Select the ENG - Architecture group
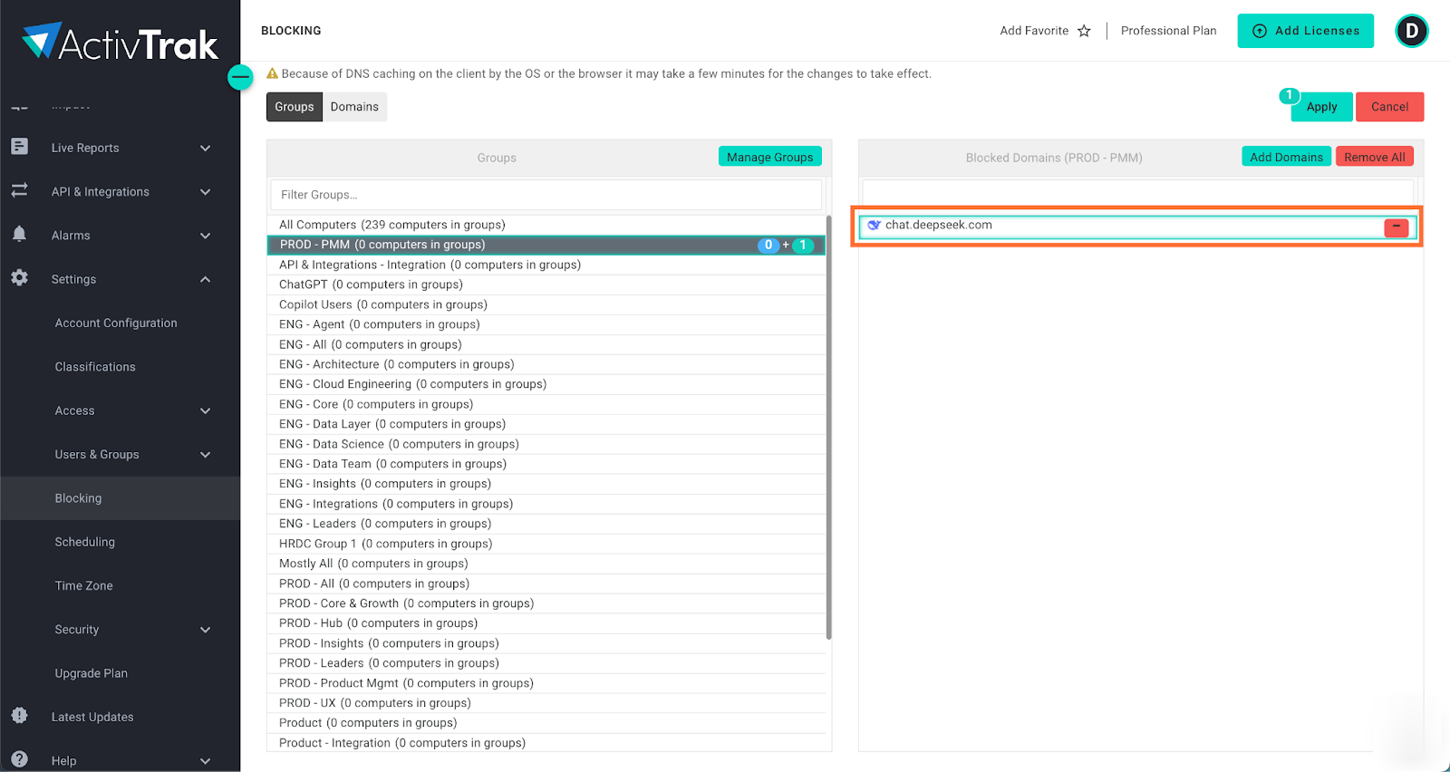This screenshot has height=772, width=1450. pos(546,364)
